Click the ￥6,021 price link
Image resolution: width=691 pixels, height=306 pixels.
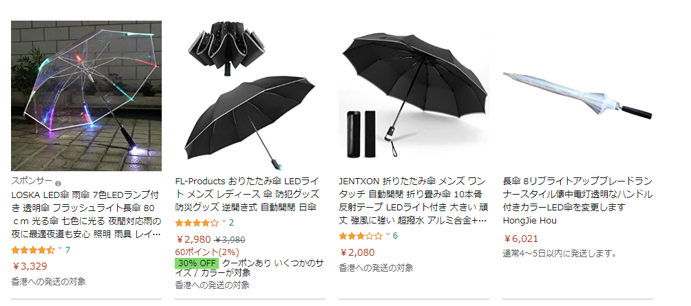pos(520,239)
